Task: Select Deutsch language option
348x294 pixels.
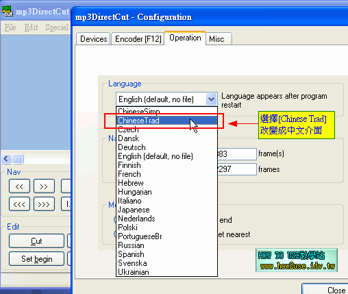Action: (x=166, y=147)
